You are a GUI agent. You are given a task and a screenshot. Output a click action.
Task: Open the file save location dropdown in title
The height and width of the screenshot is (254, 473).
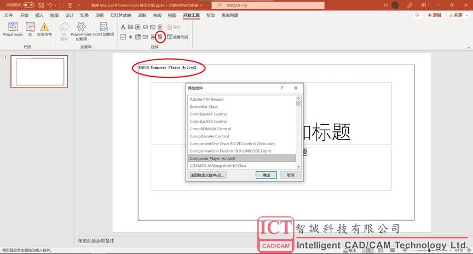pyautogui.click(x=201, y=5)
